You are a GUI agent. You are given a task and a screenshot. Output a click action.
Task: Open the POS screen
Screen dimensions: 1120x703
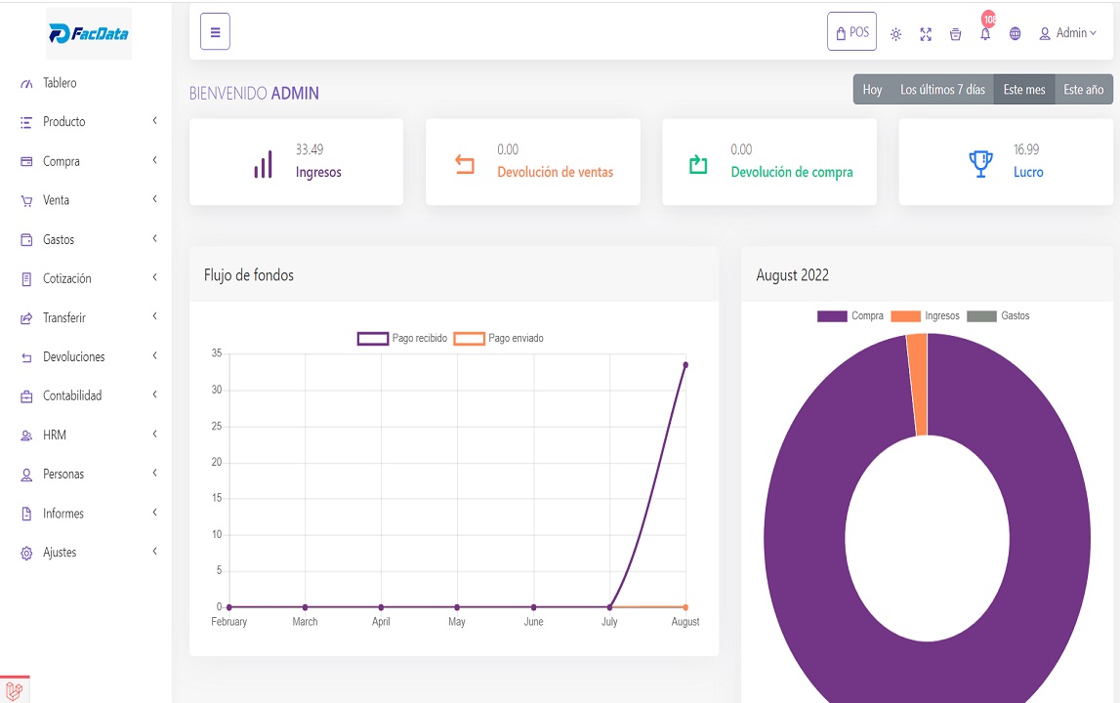click(851, 31)
